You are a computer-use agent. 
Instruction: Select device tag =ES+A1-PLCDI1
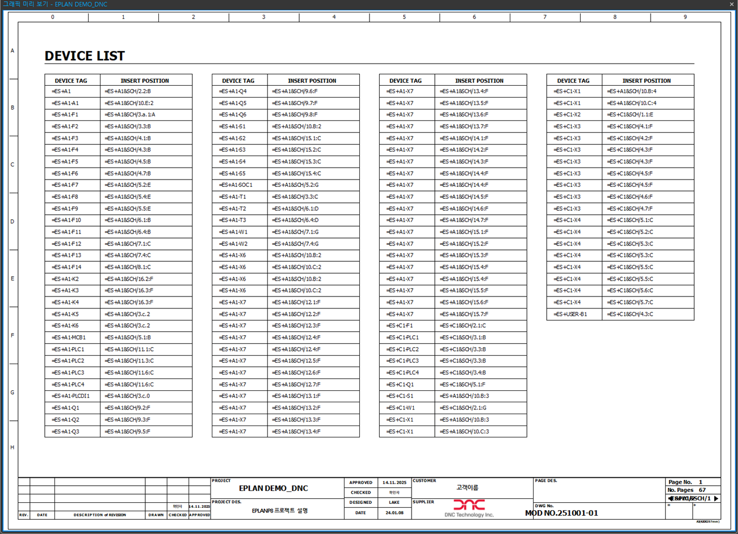point(70,396)
